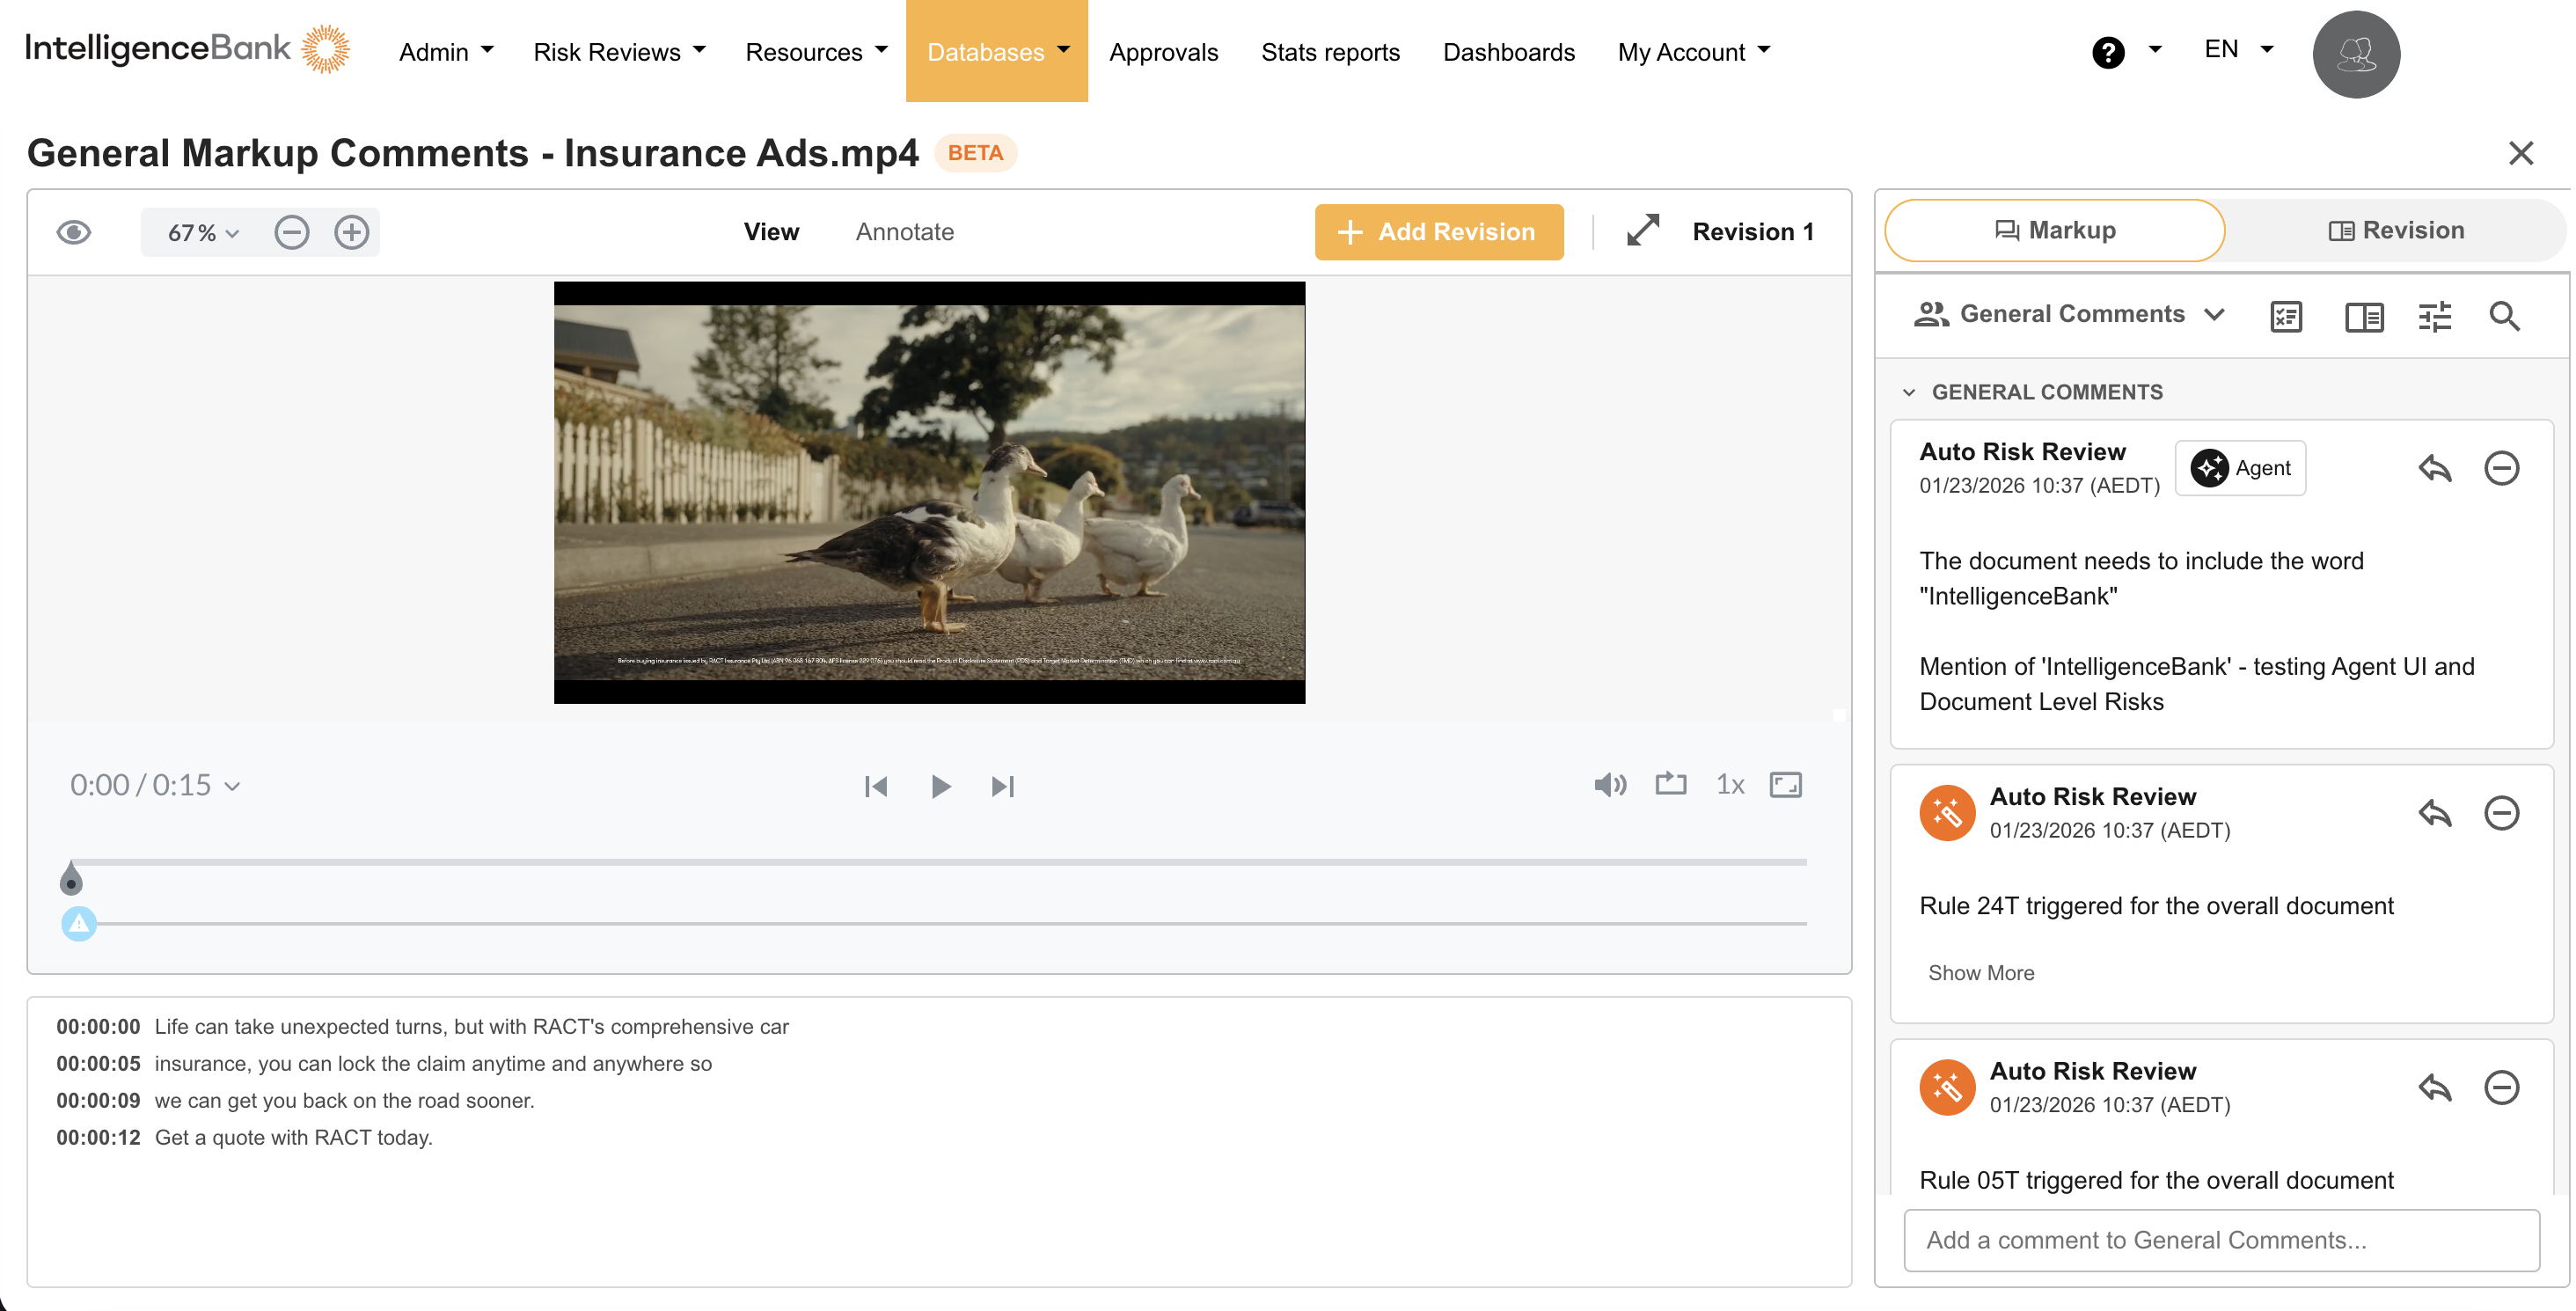Reply to the first Auto Risk Review comment
2576x1311 pixels.
pos(2434,467)
